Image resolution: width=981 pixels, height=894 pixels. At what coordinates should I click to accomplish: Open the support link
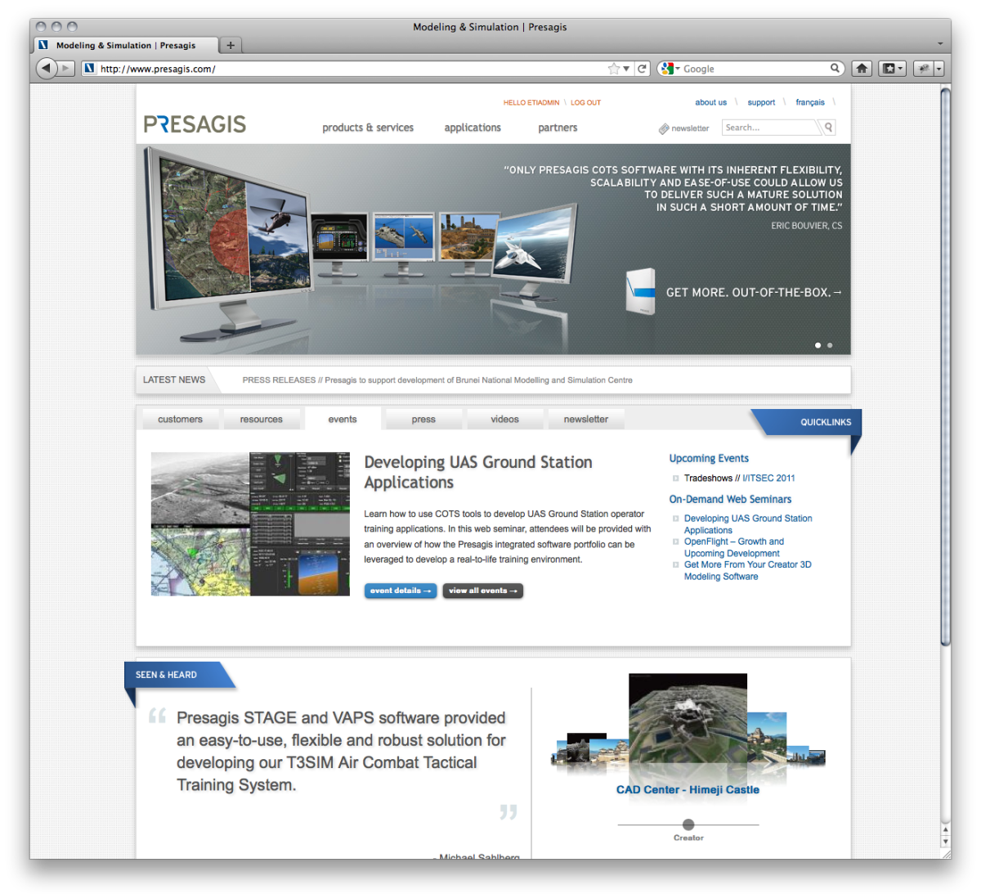coord(761,102)
